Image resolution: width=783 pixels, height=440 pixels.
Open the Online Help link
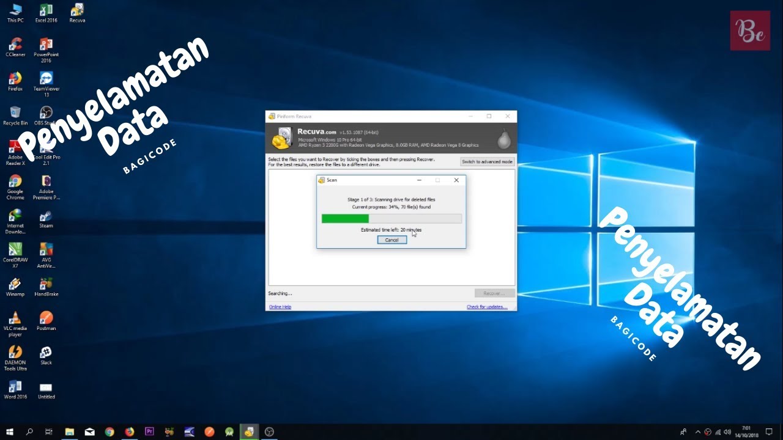[x=280, y=307]
